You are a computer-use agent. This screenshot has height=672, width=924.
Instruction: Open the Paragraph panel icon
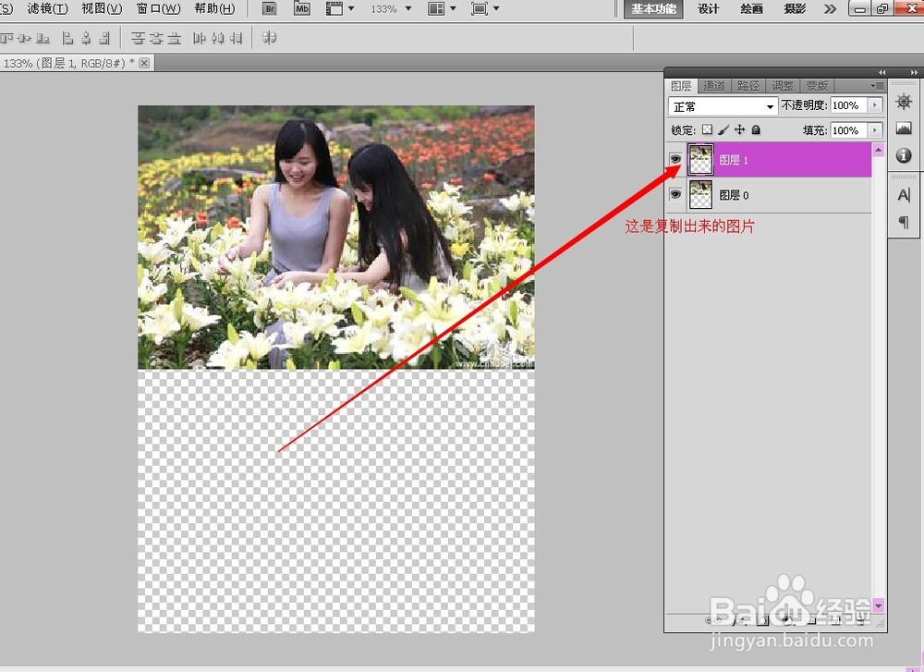pyautogui.click(x=904, y=222)
